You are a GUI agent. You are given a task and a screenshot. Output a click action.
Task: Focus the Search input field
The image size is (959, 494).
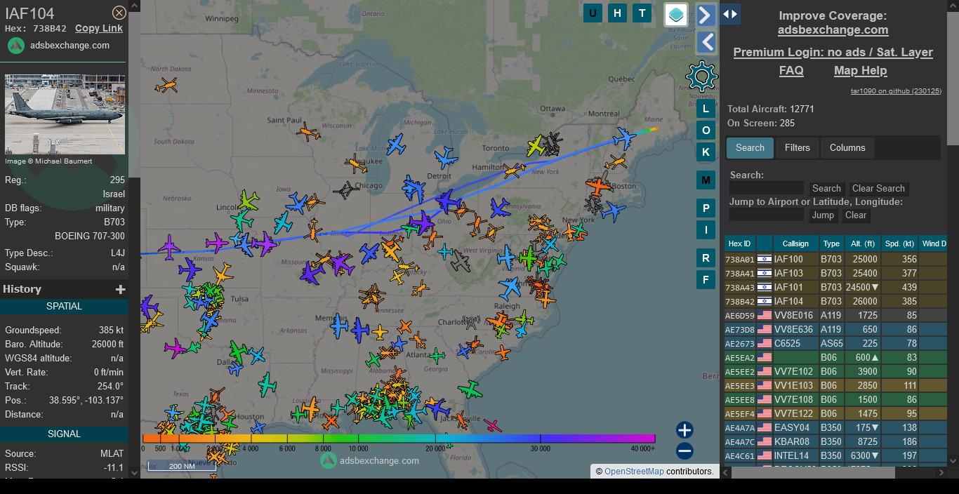(x=767, y=188)
